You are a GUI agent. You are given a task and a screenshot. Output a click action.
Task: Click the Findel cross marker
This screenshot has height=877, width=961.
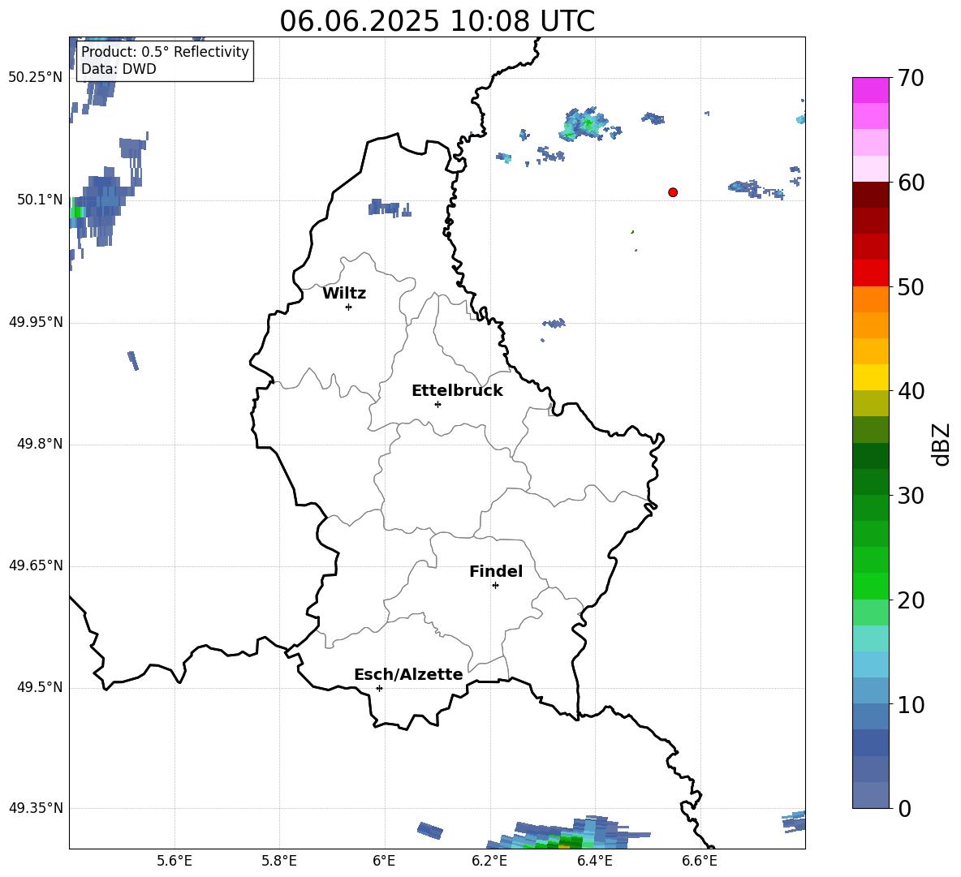pos(495,586)
